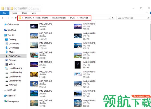Go up one folder level
The width and height of the screenshot is (151, 109).
click(x=16, y=18)
